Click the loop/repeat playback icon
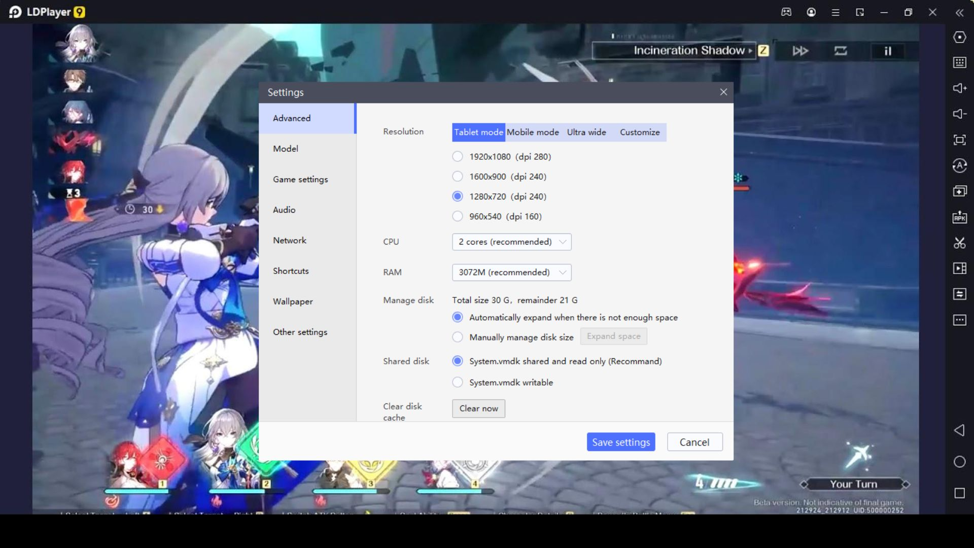Image resolution: width=974 pixels, height=548 pixels. coord(842,50)
